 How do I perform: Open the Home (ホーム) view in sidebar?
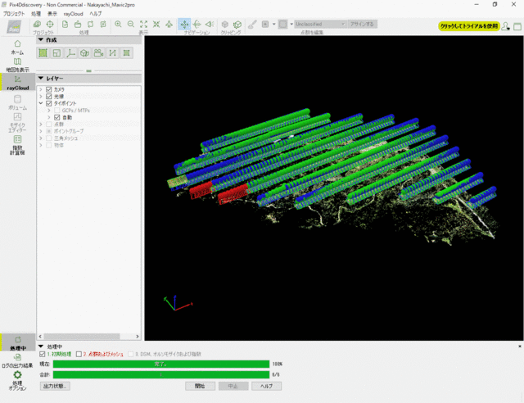click(17, 48)
